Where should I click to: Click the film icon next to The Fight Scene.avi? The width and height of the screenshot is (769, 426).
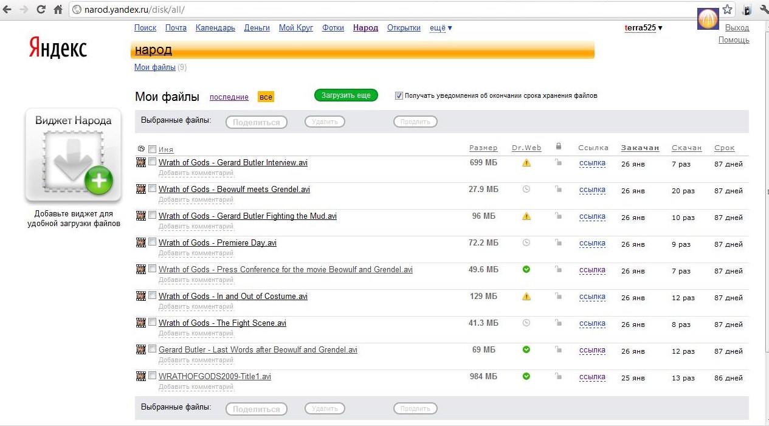tap(141, 323)
